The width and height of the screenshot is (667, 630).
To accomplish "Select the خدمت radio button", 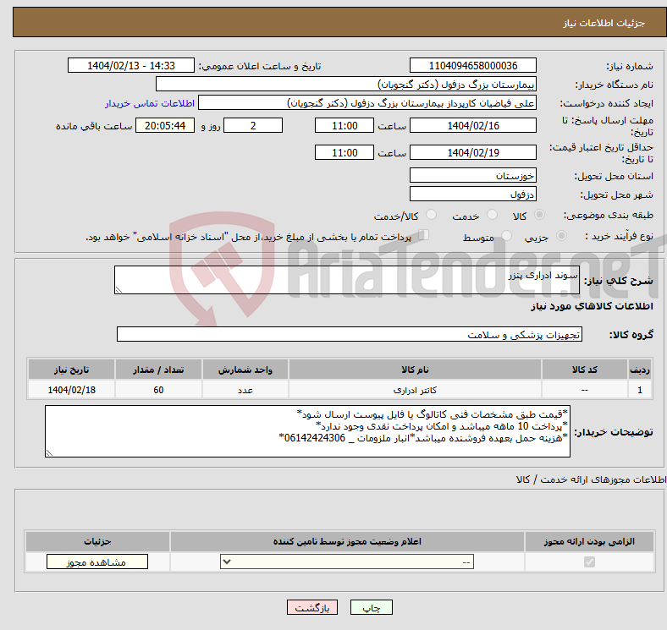I will (x=492, y=215).
